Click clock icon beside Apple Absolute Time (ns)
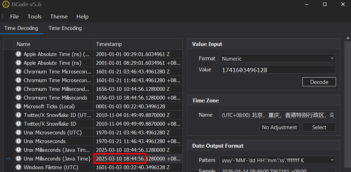The width and height of the screenshot is (351, 172). pyautogui.click(x=18, y=63)
